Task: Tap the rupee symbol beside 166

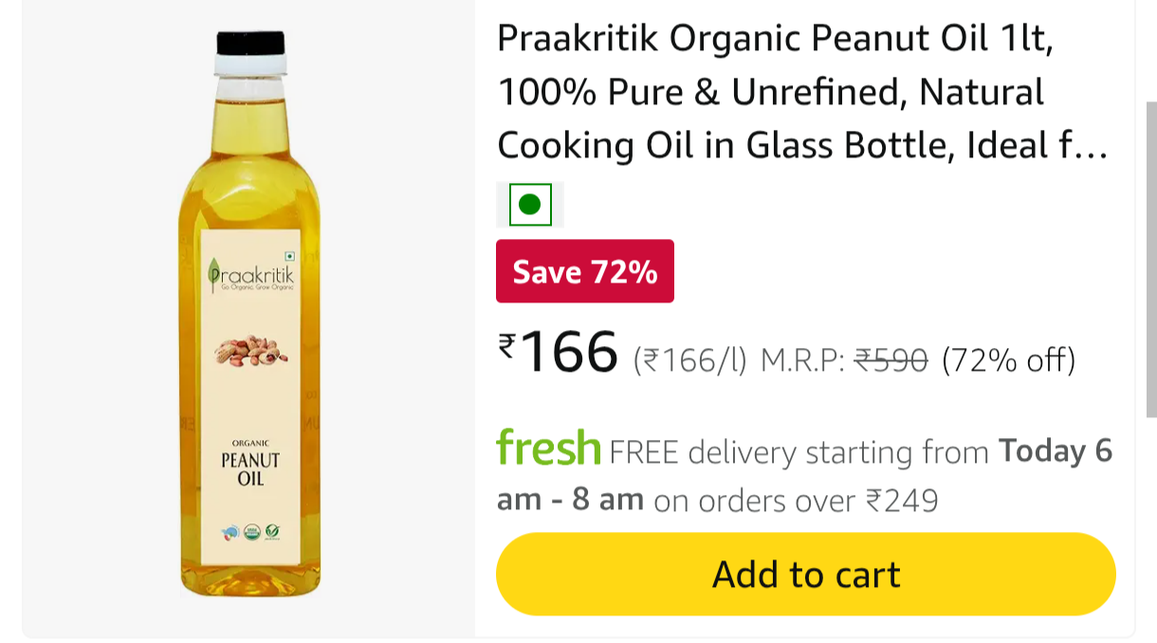Action: click(507, 345)
